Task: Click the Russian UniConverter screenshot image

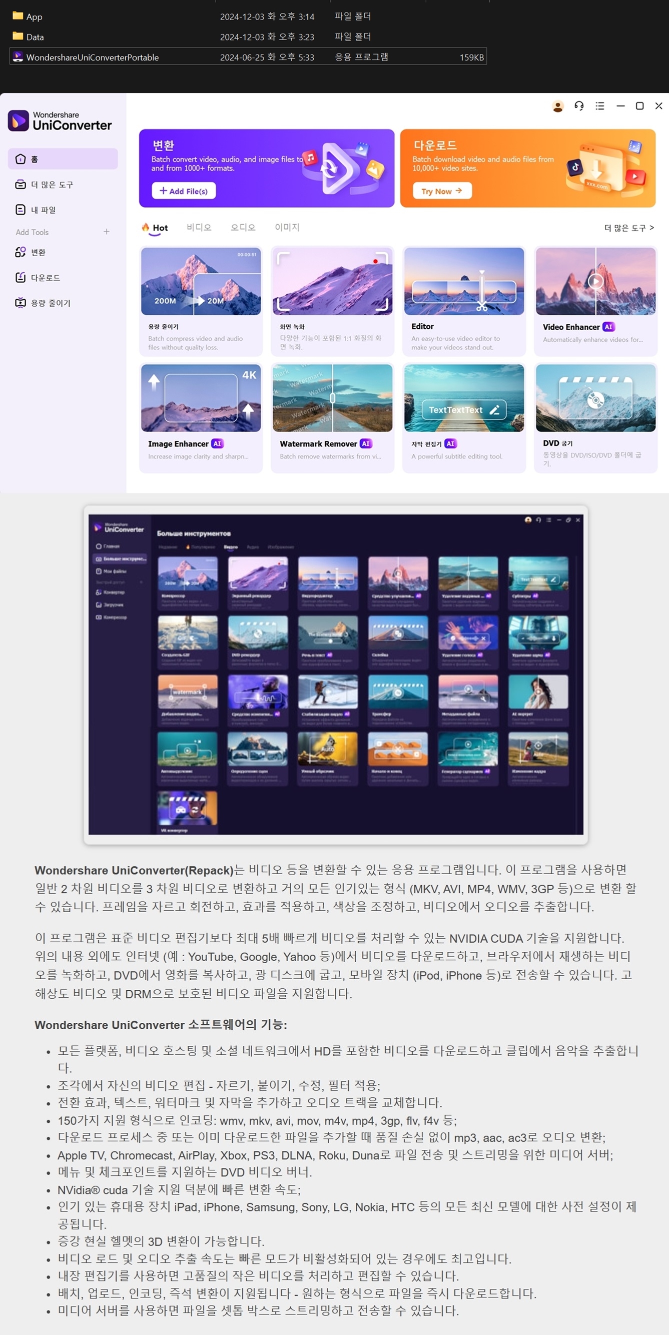Action: click(336, 675)
